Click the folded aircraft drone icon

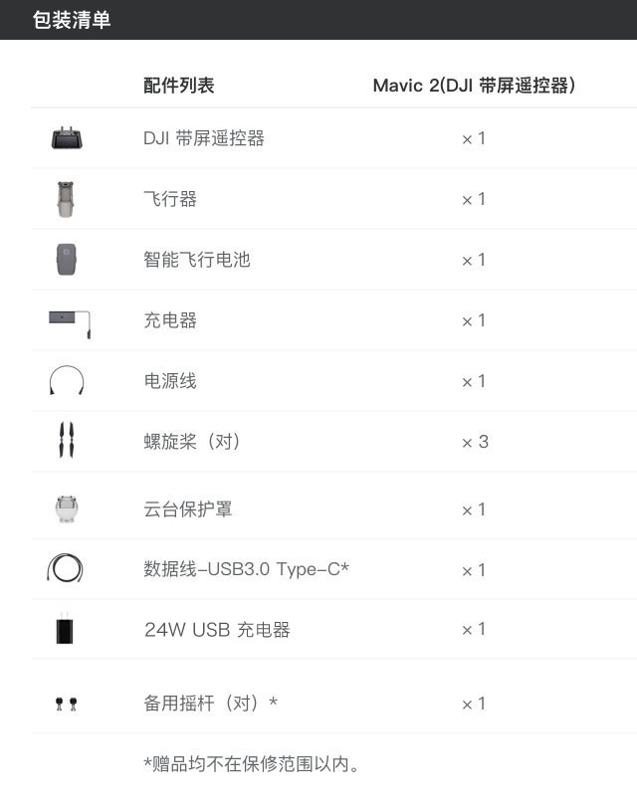pyautogui.click(x=66, y=199)
